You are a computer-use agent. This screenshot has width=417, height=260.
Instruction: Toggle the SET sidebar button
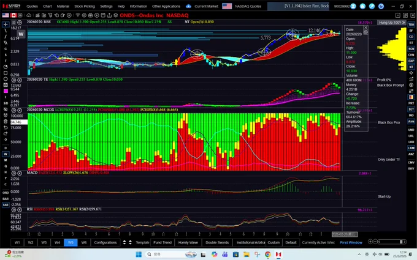pos(411,109)
